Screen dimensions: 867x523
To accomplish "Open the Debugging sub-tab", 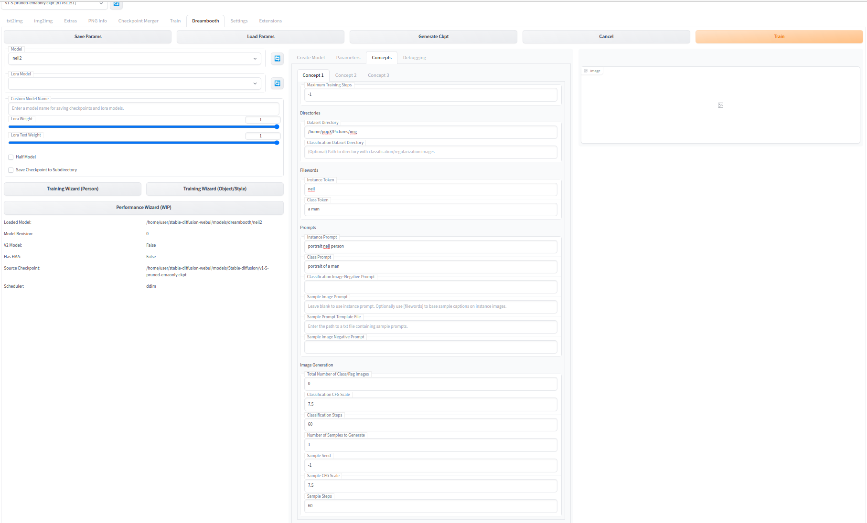I will point(415,58).
